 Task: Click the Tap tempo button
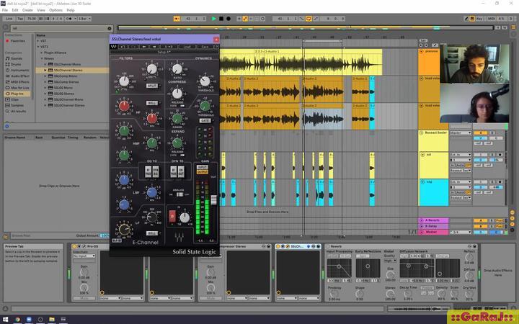[x=20, y=19]
